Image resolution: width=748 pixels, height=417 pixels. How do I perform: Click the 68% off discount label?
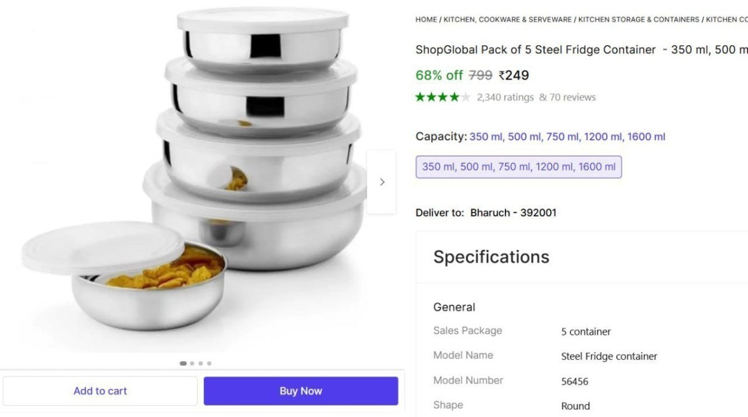(x=439, y=75)
